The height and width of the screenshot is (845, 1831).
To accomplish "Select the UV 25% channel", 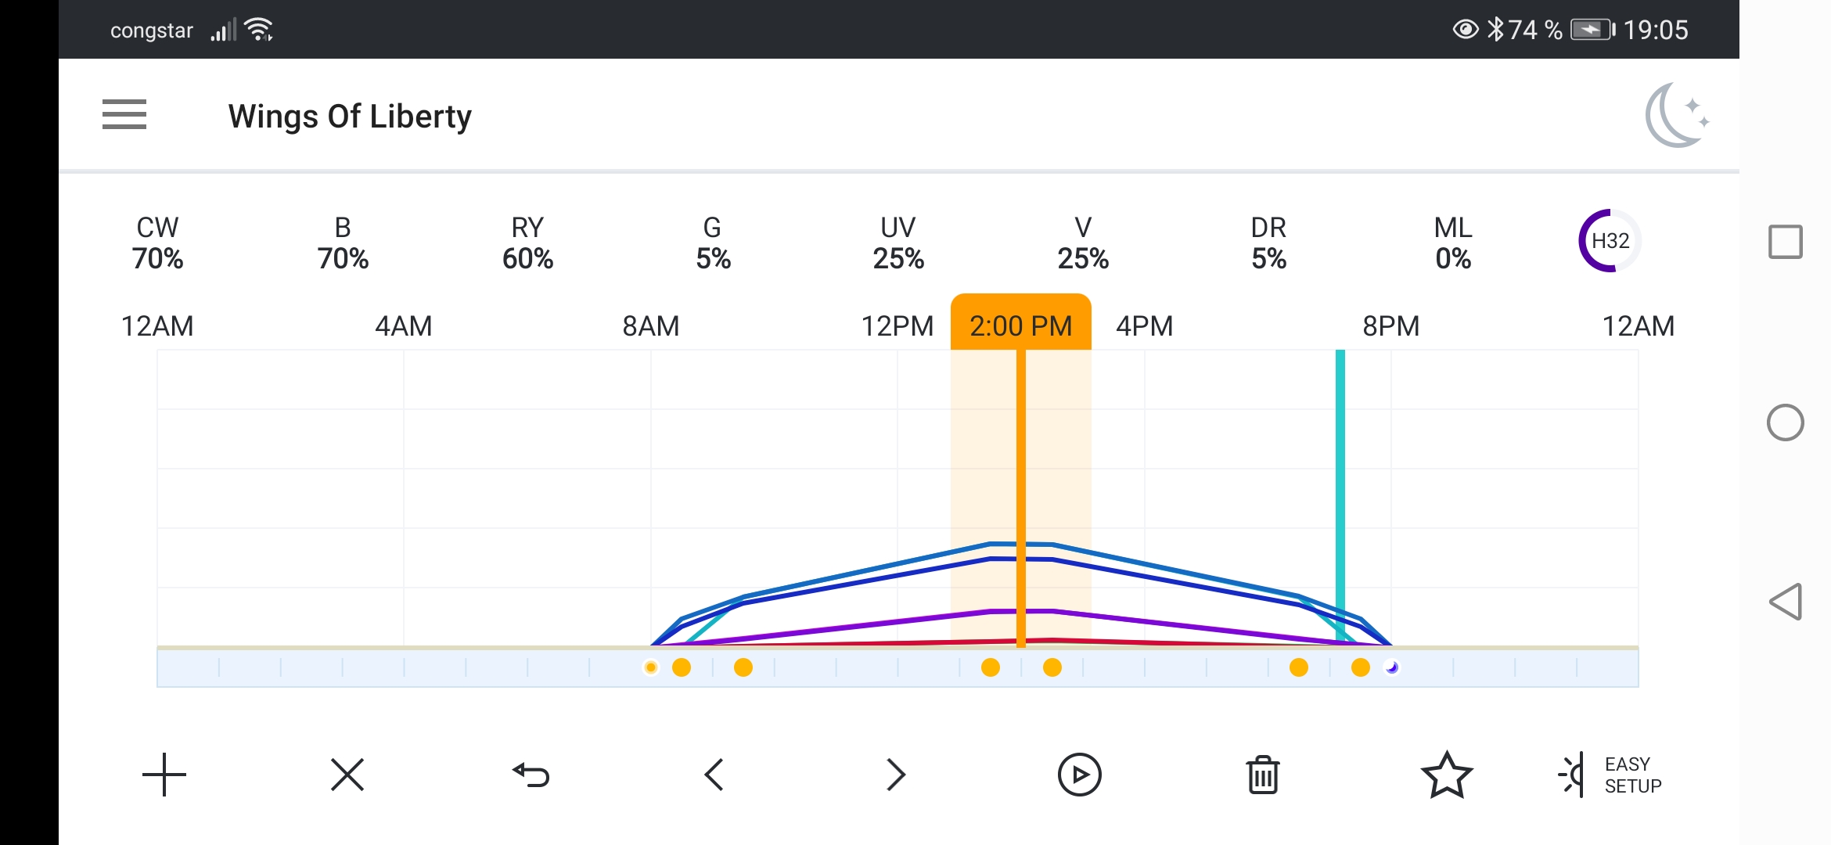I will click(898, 243).
